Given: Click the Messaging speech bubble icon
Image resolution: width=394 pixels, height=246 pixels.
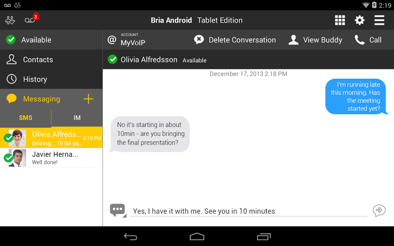Looking at the screenshot, I should point(11,99).
